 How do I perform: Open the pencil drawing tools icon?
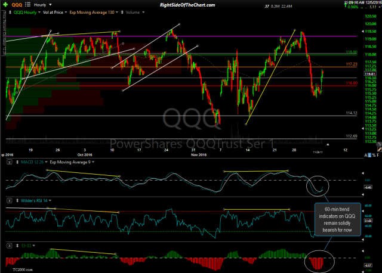tap(379, 150)
